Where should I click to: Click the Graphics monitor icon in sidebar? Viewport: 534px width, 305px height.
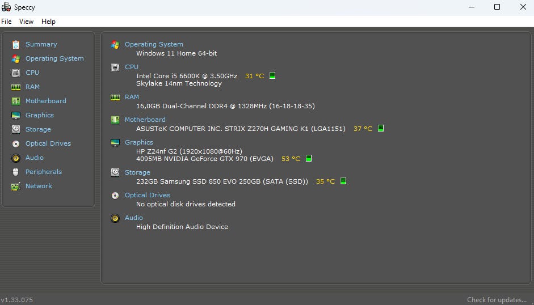point(16,116)
